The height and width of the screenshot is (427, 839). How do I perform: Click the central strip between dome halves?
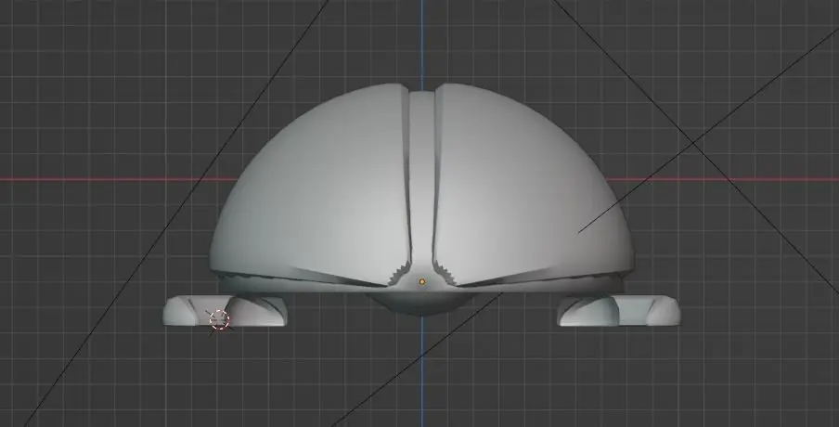tap(421, 182)
